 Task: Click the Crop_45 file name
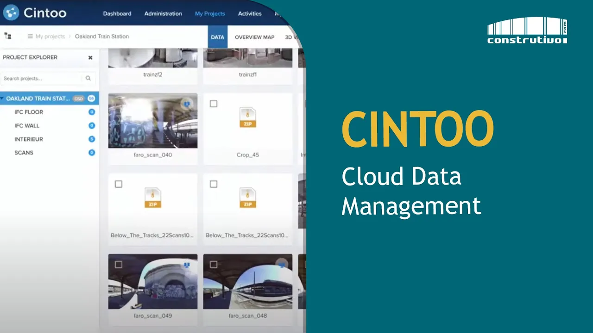click(248, 155)
